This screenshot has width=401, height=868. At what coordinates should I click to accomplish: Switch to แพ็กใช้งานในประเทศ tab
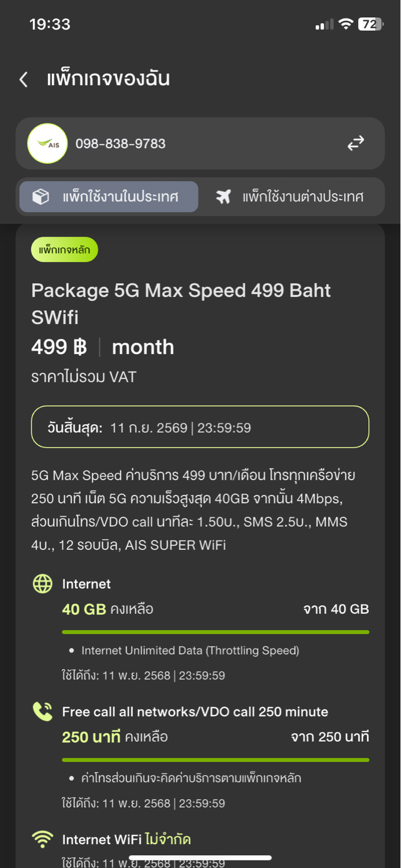(109, 197)
